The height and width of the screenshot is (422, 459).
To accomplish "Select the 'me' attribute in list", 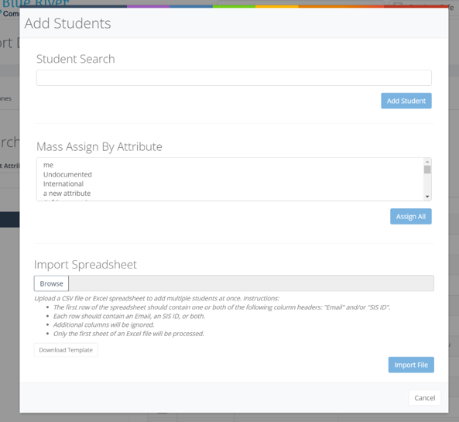I will pos(48,165).
